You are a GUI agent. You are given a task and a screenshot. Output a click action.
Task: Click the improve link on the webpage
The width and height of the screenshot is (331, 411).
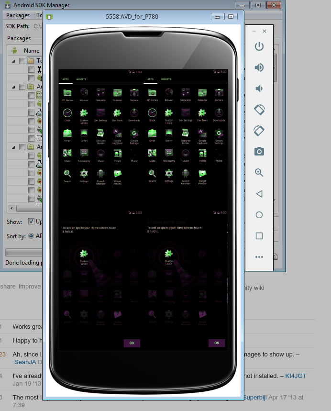point(30,287)
